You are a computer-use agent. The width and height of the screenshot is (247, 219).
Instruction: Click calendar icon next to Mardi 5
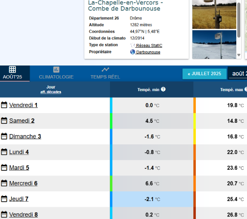coord(4,167)
